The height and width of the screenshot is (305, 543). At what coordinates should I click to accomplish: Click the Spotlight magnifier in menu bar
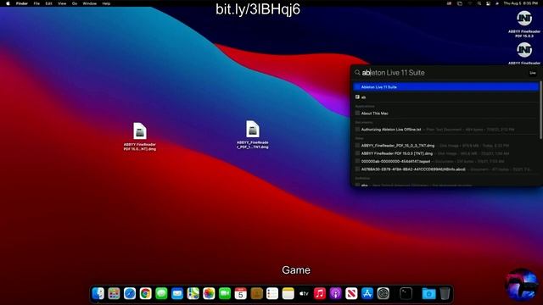(x=479, y=3)
